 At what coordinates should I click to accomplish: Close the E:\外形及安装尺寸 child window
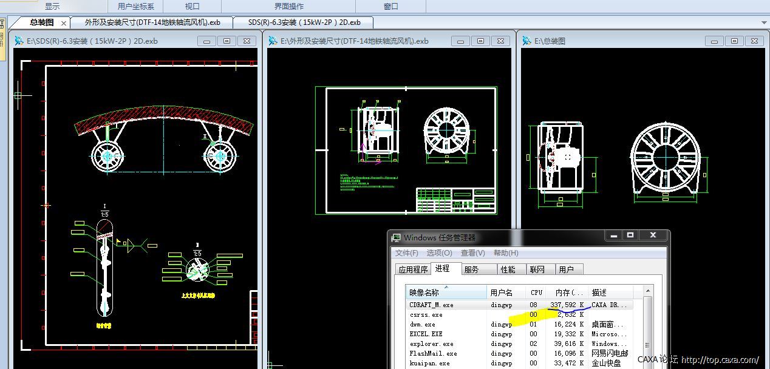[x=500, y=41]
